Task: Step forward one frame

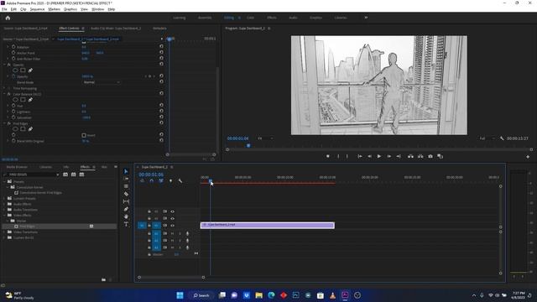Action: [389, 156]
